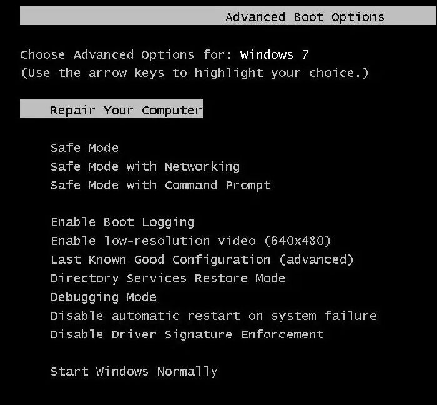
Task: Select the highlighted Repair Your Computer option
Action: point(126,111)
